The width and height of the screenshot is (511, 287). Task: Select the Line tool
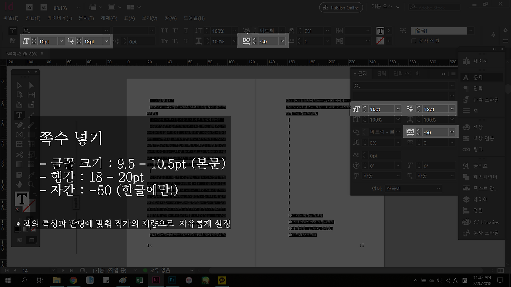[x=31, y=115]
